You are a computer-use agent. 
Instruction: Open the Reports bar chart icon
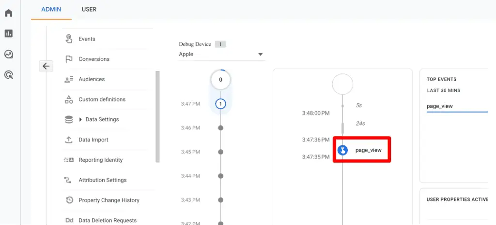pyautogui.click(x=9, y=33)
